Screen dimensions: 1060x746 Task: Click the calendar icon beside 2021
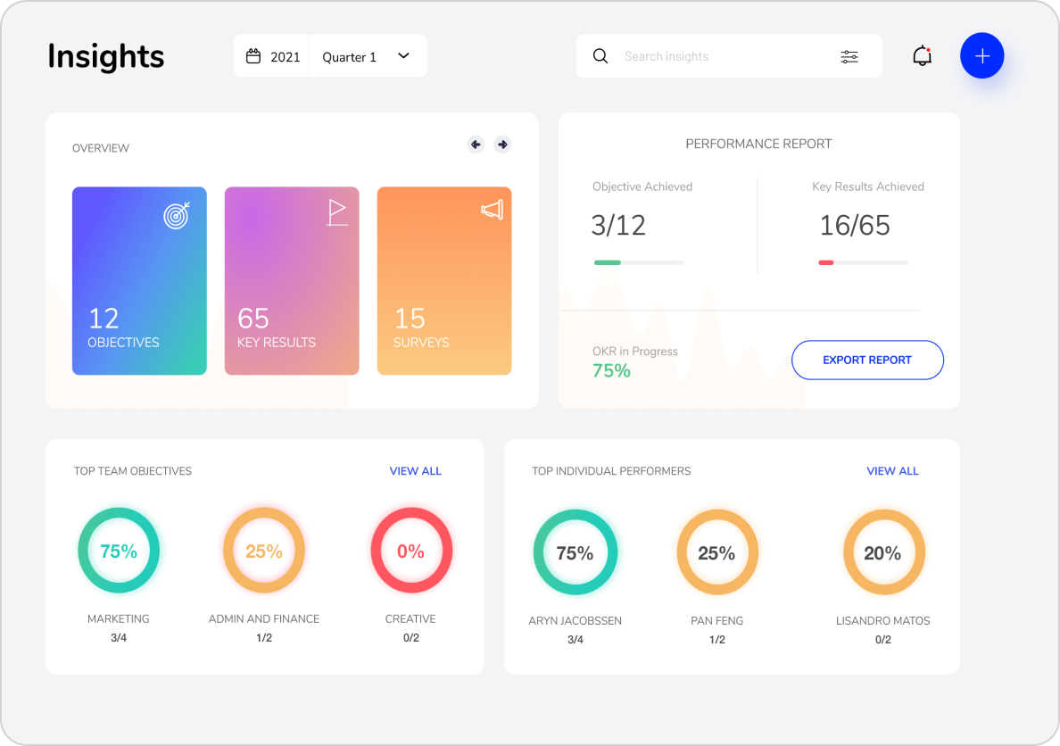coord(253,56)
